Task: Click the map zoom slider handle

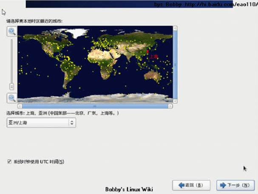Action: tap(11, 87)
